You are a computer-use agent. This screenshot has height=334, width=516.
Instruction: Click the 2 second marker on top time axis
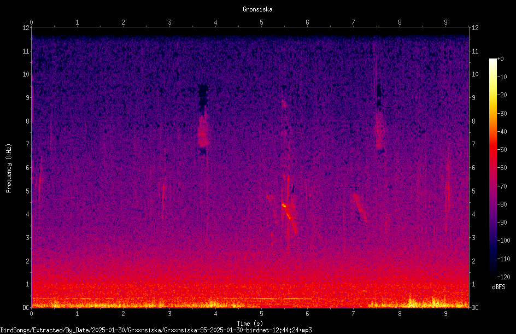click(123, 22)
